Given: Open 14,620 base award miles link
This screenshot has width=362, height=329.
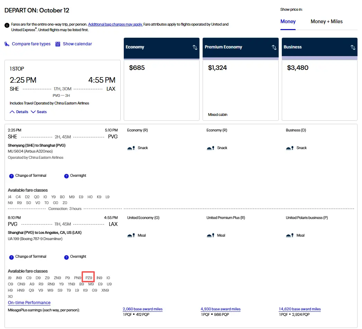Looking at the screenshot, I should pos(300,309).
